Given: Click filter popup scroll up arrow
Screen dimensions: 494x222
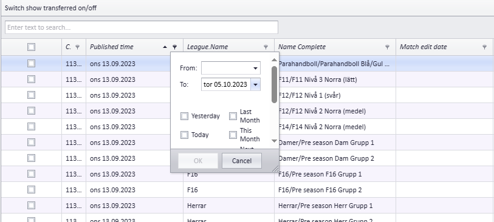Looking at the screenshot, I should (x=274, y=59).
